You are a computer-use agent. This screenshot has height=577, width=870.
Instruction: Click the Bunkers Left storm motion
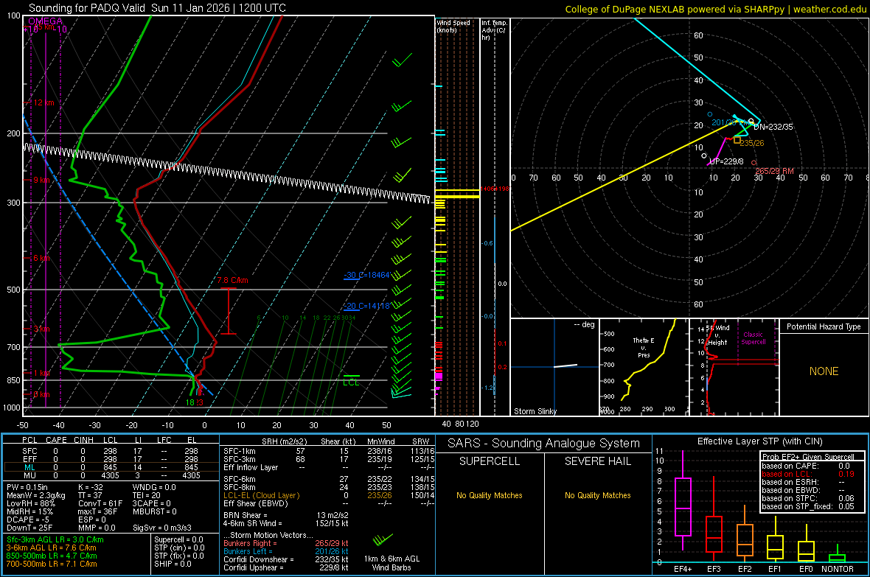pyautogui.click(x=286, y=551)
